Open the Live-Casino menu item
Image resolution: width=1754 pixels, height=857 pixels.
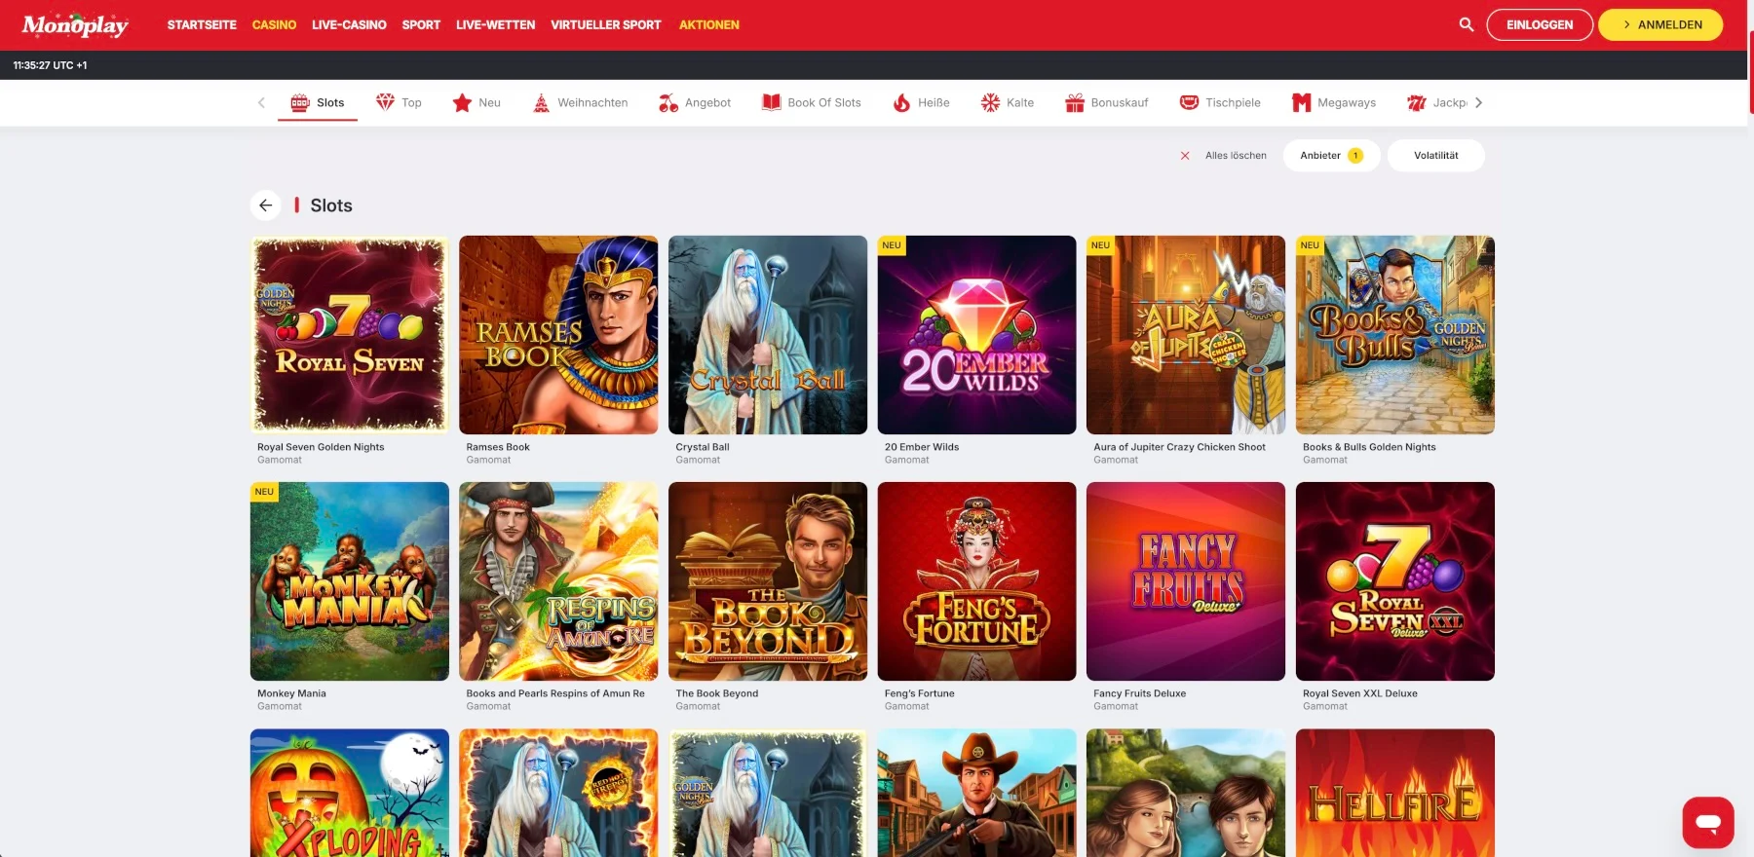(x=349, y=25)
